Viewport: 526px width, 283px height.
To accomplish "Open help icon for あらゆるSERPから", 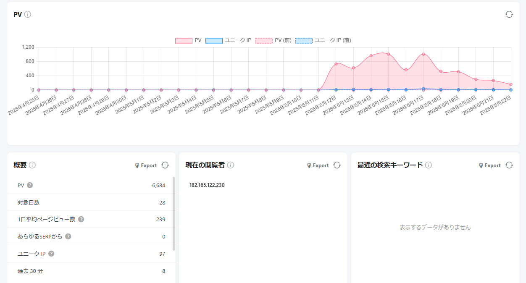I will point(68,236).
